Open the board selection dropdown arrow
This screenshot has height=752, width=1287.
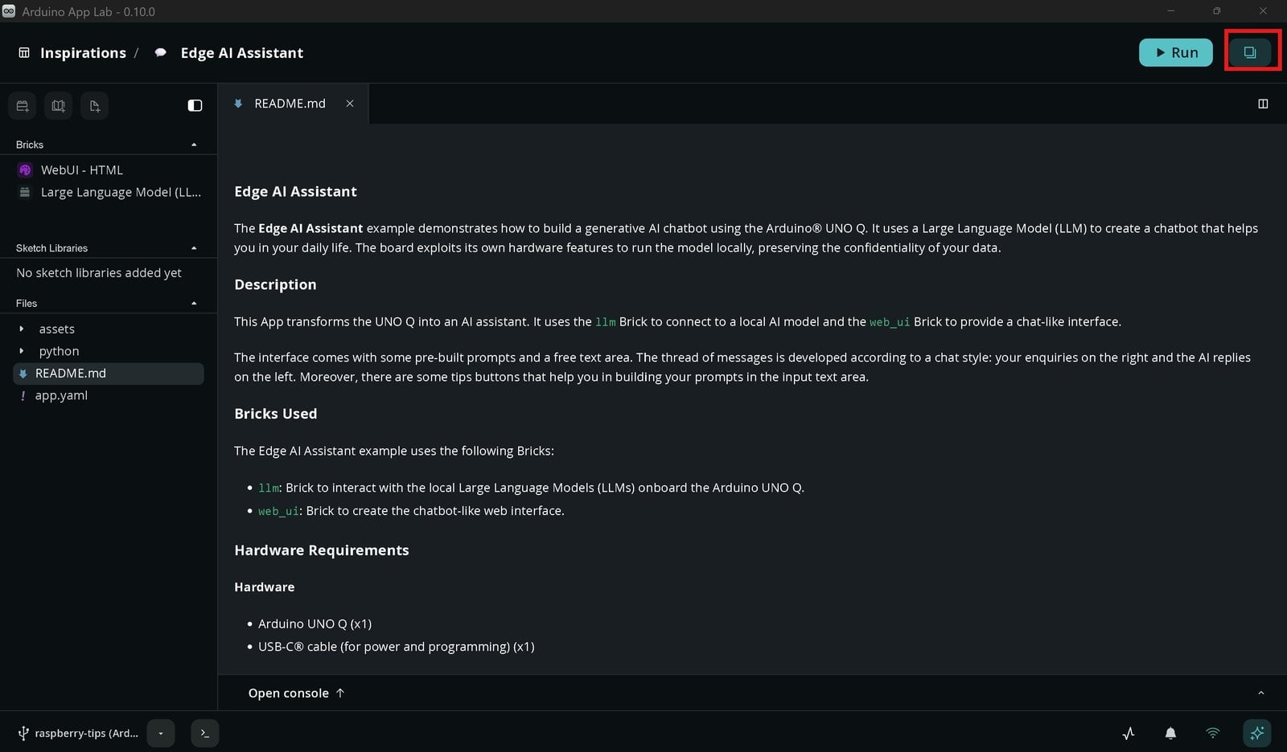click(161, 733)
